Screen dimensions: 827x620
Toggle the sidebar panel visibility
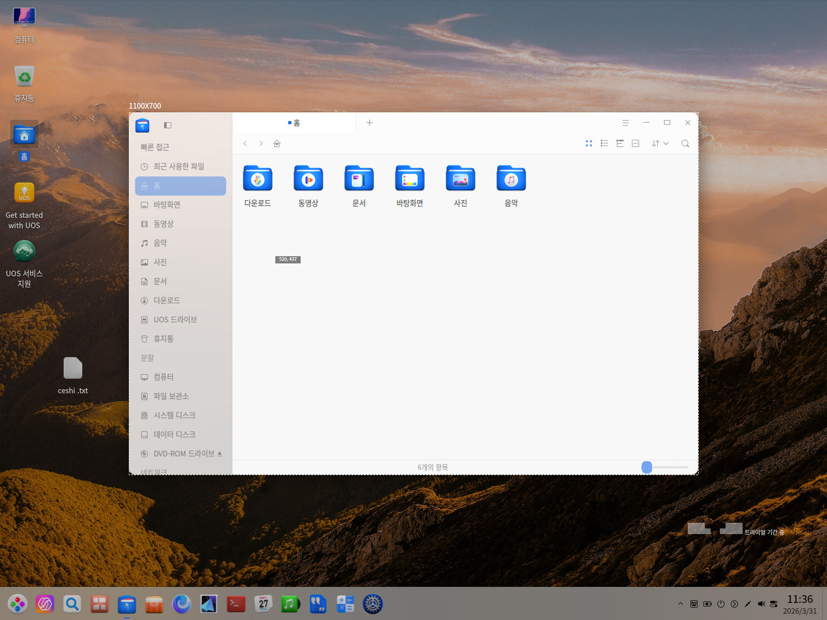click(168, 125)
